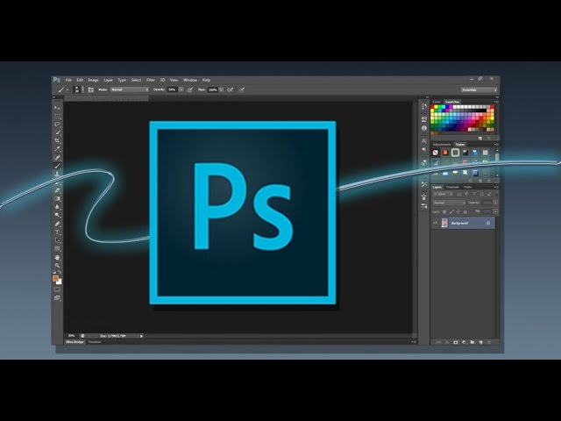Select the Path Selection tool
Screen dimensions: 561x421
[x=57, y=240]
